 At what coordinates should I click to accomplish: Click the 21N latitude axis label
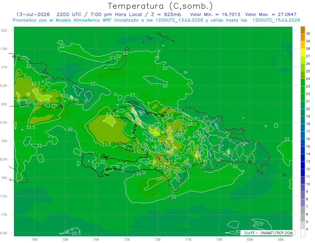tap(4, 67)
